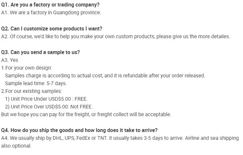
Task: Click the freight collect sentence
Action: 86,115
